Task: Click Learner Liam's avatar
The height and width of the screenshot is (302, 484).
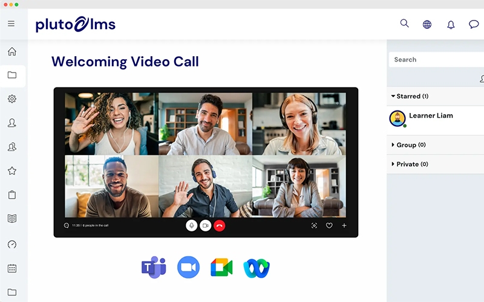Action: tap(397, 118)
